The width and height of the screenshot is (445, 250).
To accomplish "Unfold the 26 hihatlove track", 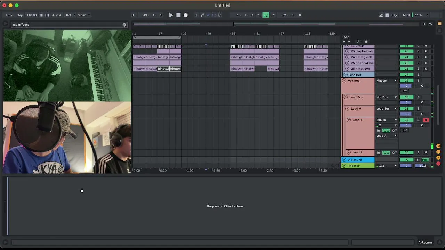I will [347, 69].
